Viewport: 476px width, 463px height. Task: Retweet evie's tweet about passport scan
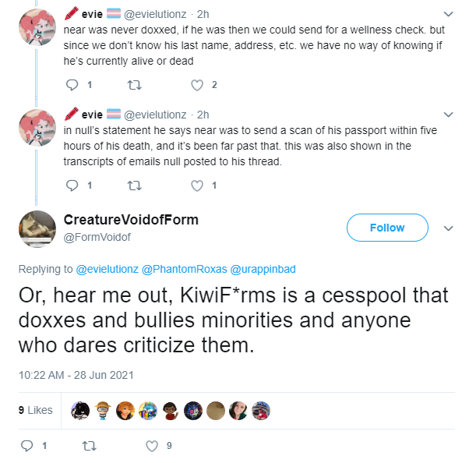(134, 186)
